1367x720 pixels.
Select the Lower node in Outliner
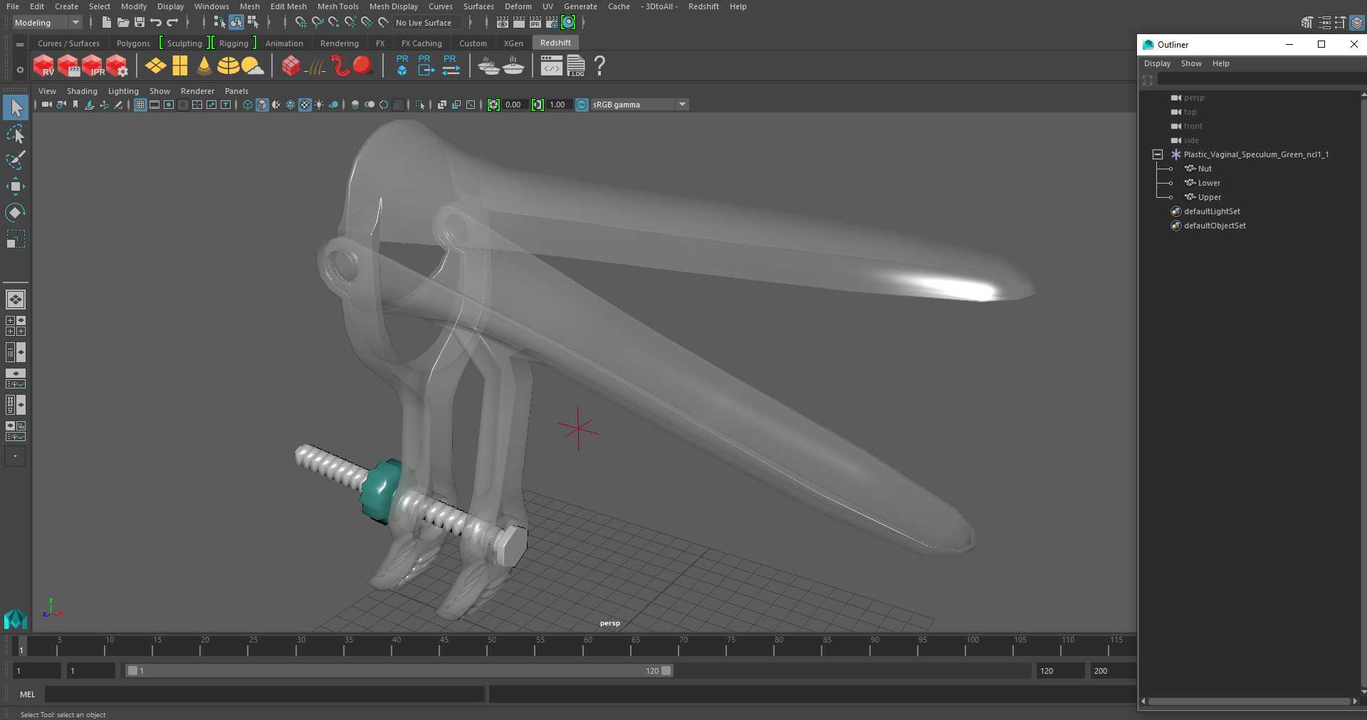1209,183
